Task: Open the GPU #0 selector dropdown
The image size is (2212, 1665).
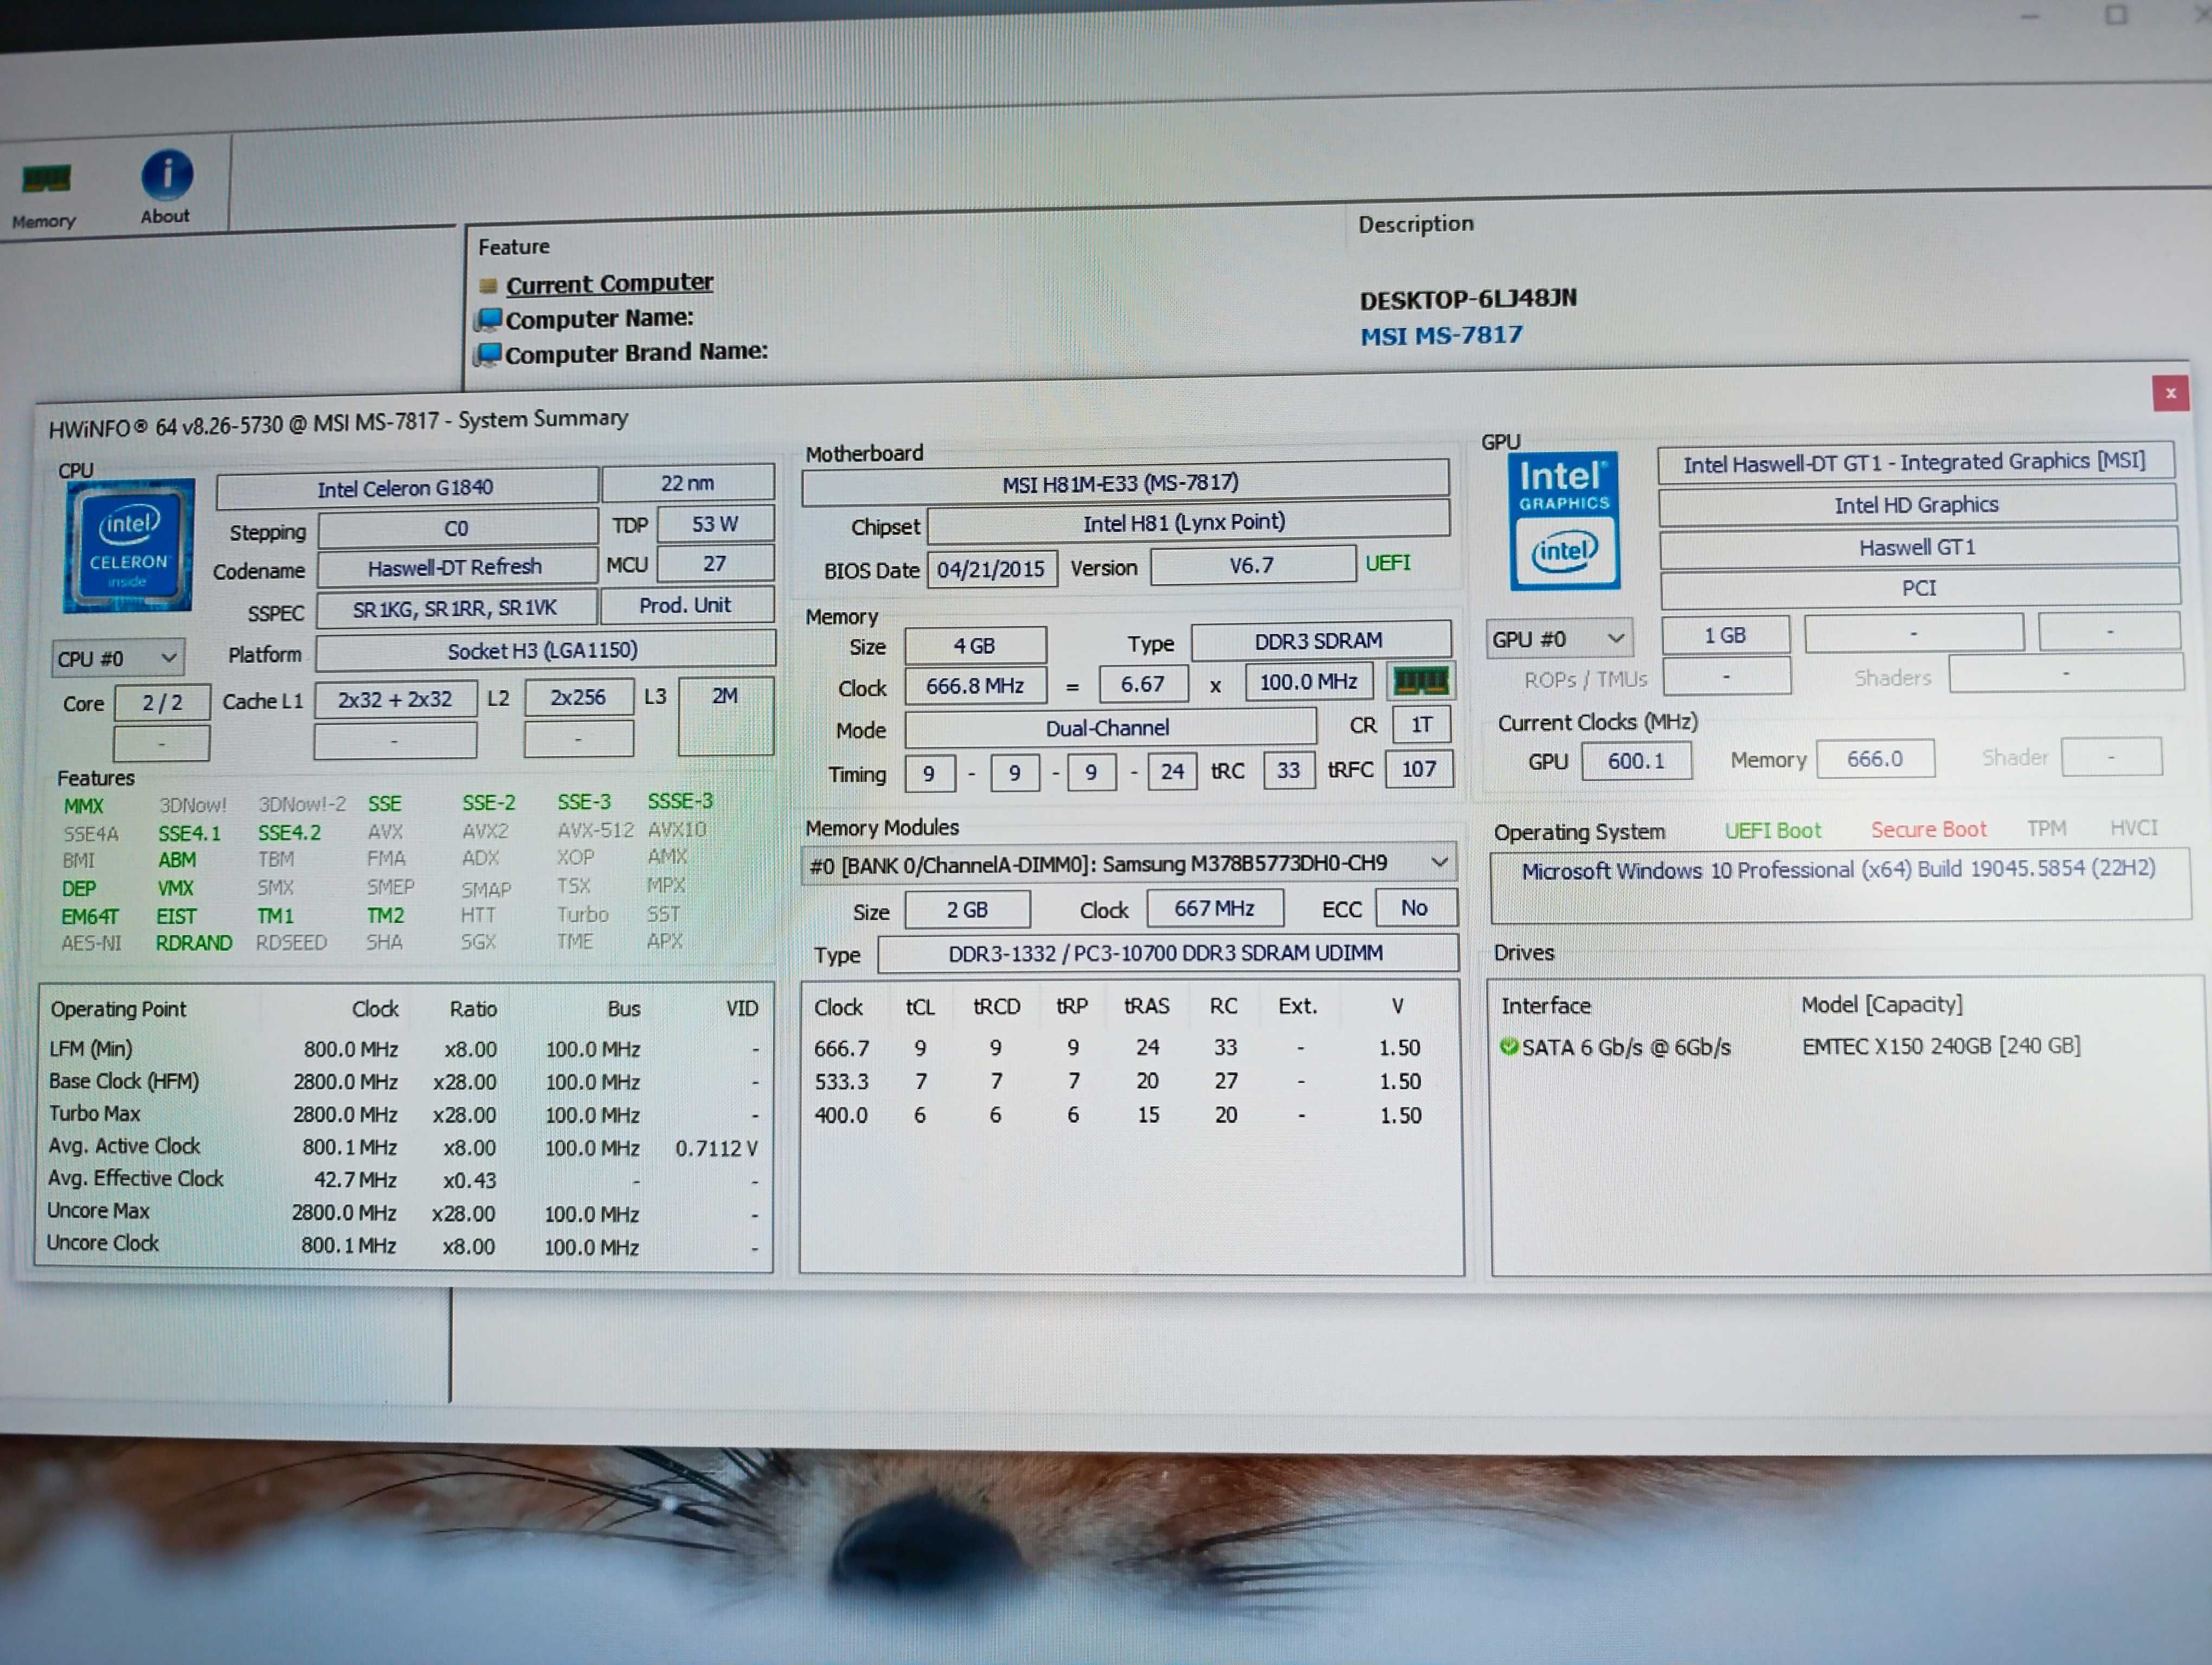Action: [1559, 638]
